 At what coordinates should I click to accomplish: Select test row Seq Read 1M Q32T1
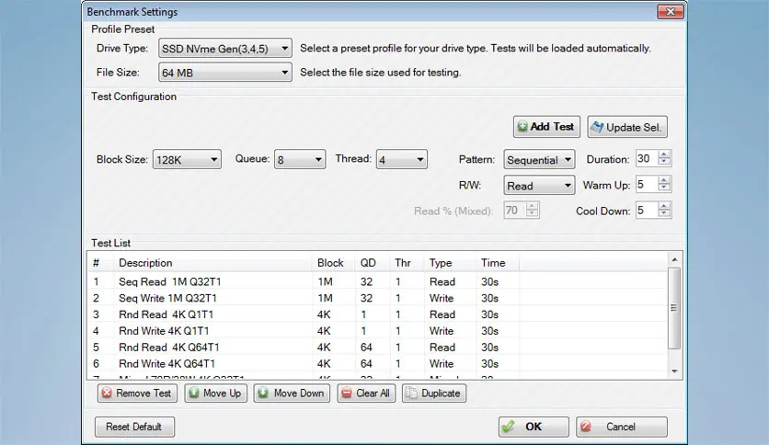[378, 281]
